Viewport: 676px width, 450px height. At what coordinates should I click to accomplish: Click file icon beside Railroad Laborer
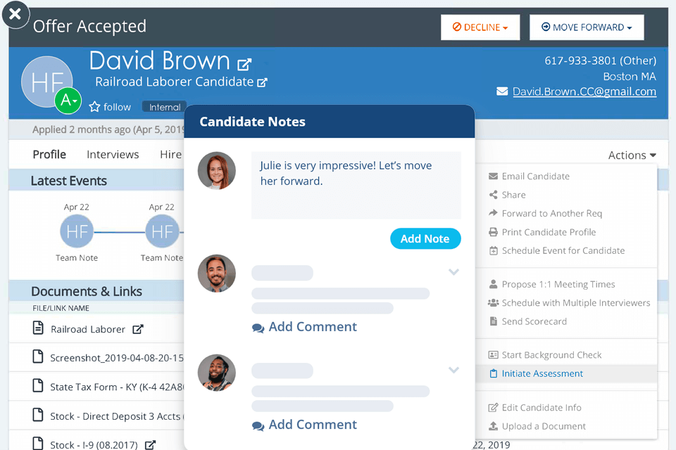(38, 328)
